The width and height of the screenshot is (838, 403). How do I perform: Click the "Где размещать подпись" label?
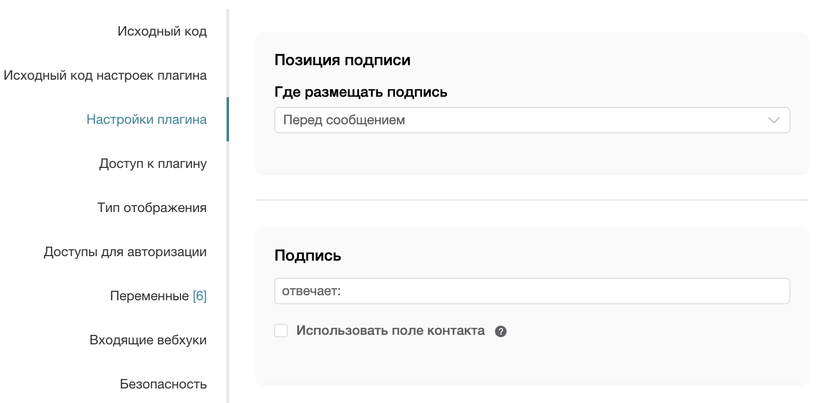[361, 92]
